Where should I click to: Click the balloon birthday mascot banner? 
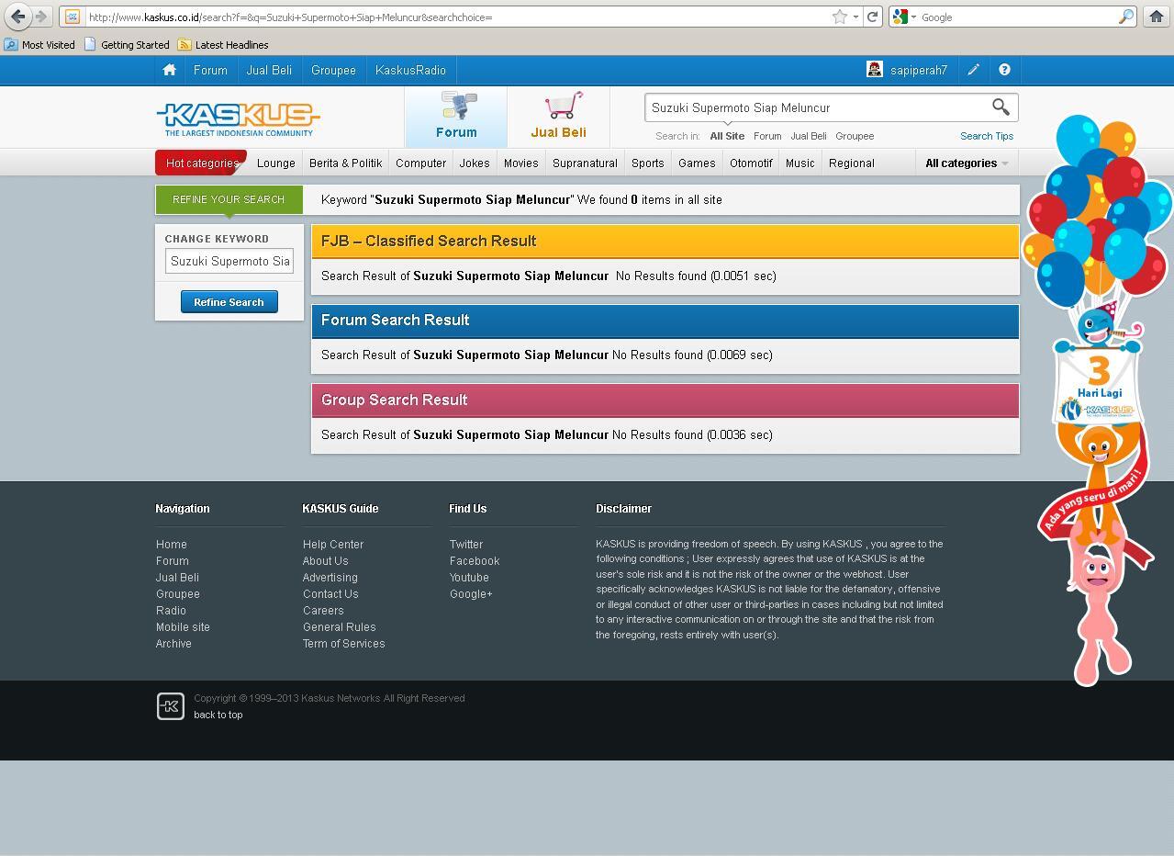pos(1097,400)
